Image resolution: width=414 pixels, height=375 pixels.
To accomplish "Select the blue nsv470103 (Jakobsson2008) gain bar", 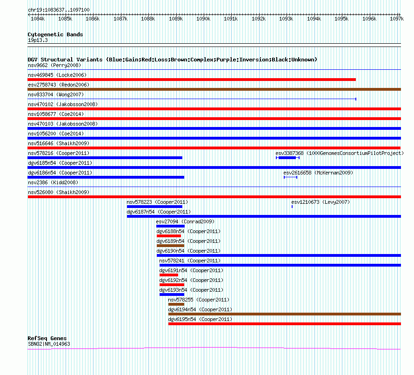I will 214,128.
